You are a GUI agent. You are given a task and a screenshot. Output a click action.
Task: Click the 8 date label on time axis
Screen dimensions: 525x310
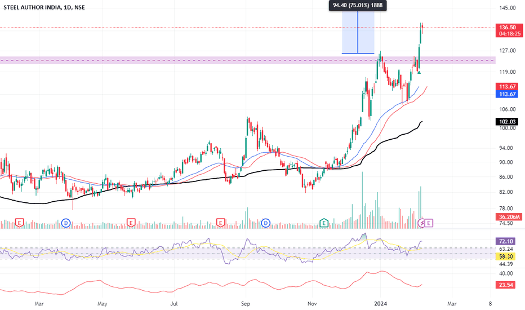click(490, 304)
